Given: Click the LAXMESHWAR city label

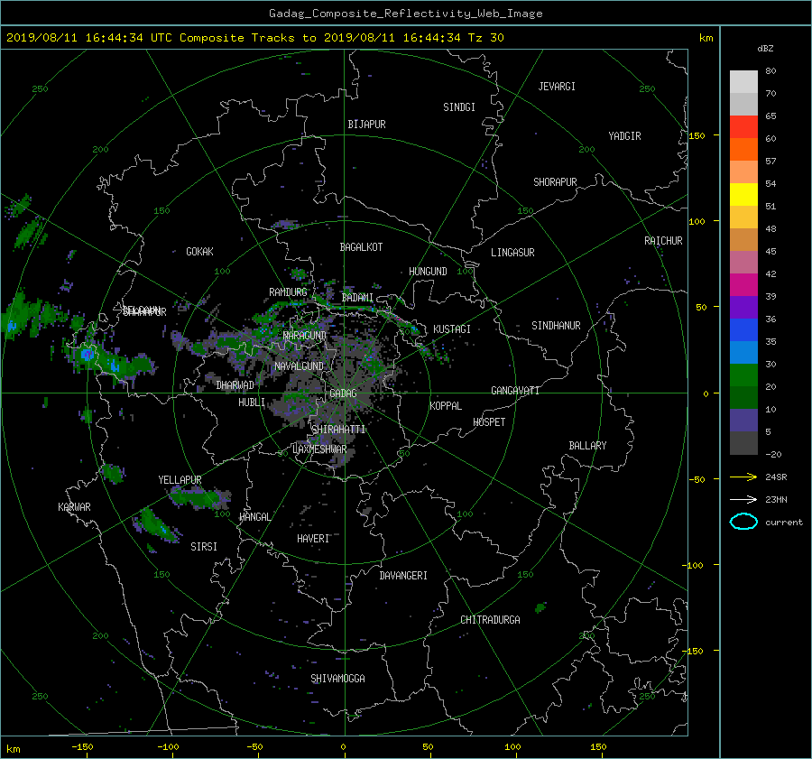Looking at the screenshot, I should pyautogui.click(x=319, y=449).
